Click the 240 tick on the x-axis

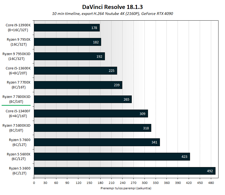click(123, 183)
